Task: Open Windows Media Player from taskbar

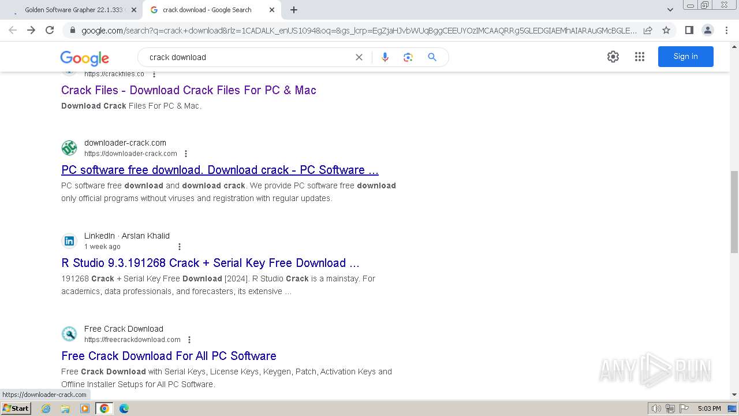Action: [85, 408]
